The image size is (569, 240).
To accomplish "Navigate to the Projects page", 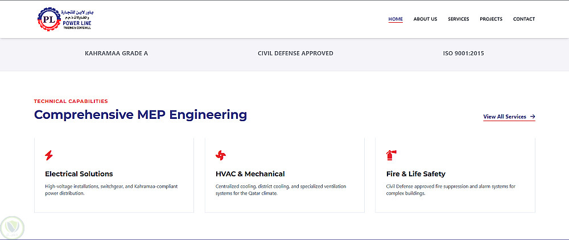I will pyautogui.click(x=491, y=19).
